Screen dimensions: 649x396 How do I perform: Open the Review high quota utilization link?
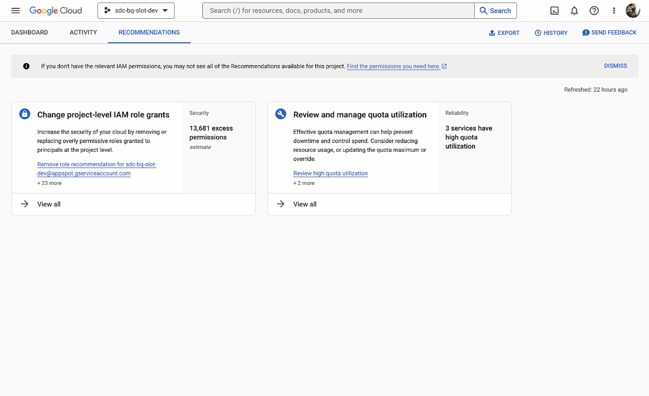coord(330,173)
